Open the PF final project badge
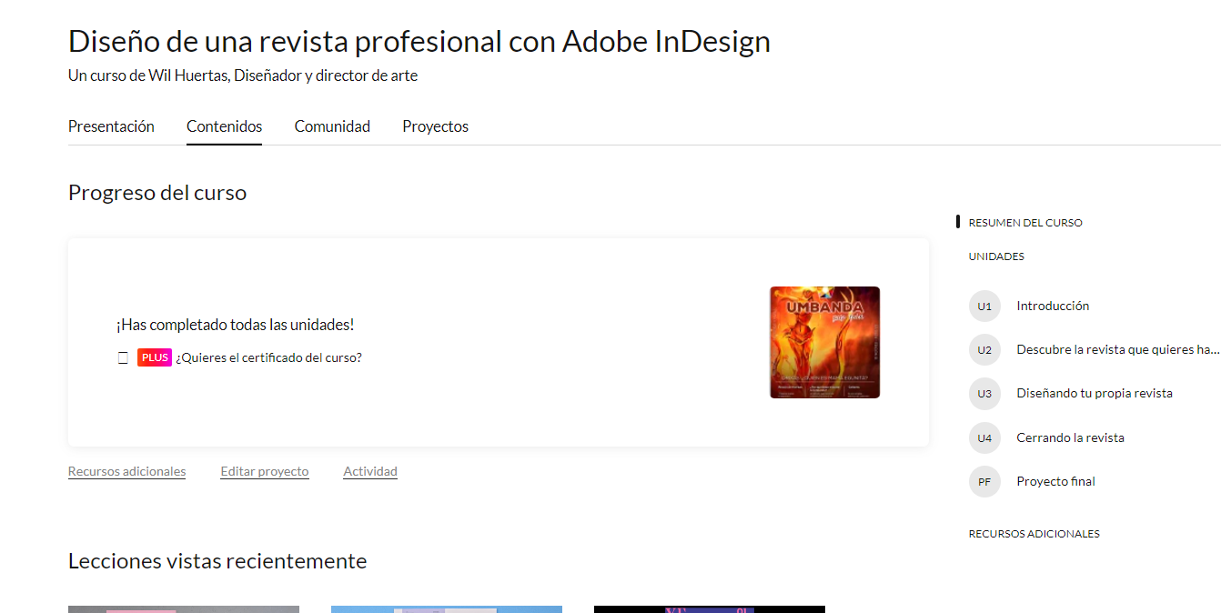 click(x=984, y=482)
